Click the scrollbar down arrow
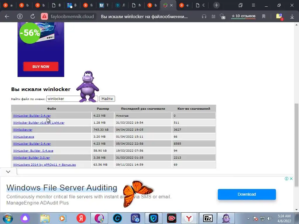 tap(297, 210)
